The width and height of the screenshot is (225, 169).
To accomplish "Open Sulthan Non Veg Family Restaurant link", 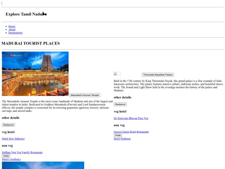I will point(22,152).
